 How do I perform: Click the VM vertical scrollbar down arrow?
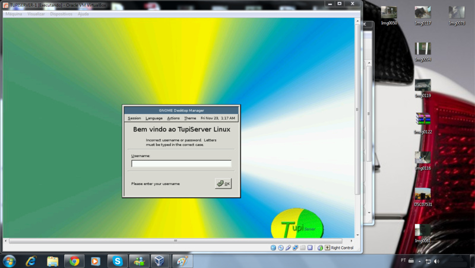(x=357, y=235)
